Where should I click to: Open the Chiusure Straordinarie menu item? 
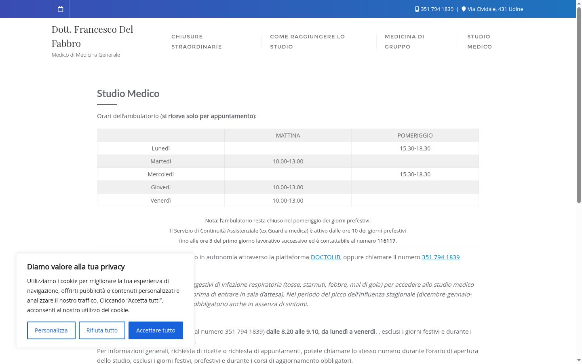tap(196, 42)
